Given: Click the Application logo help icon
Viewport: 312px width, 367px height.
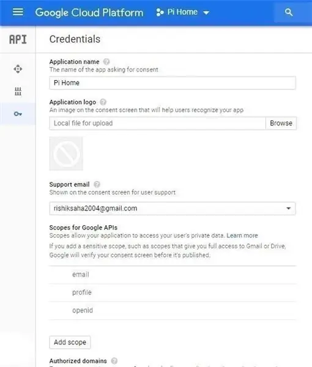Looking at the screenshot, I should click(x=103, y=102).
